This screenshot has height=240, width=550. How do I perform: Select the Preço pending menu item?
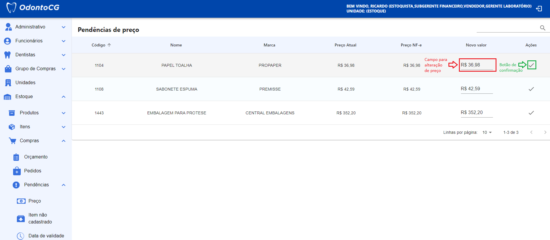click(x=34, y=201)
